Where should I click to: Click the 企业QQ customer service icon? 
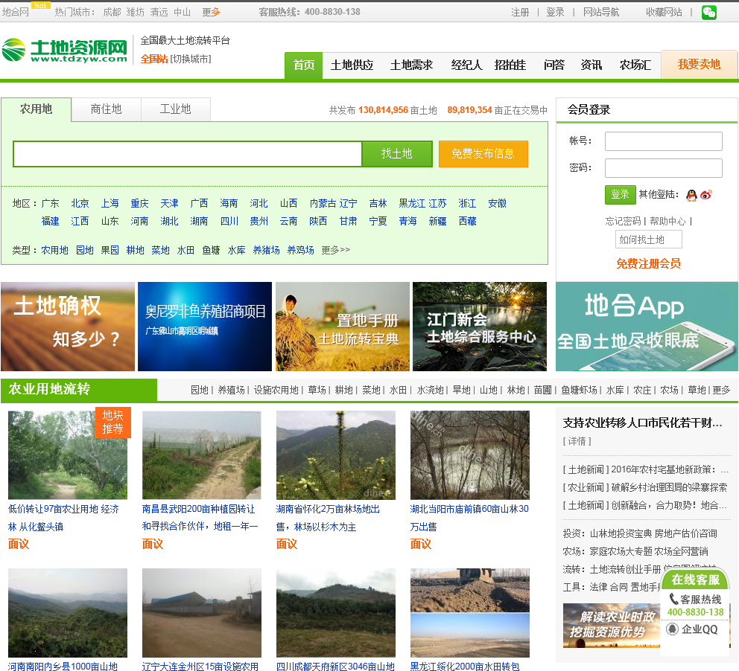coord(672,629)
